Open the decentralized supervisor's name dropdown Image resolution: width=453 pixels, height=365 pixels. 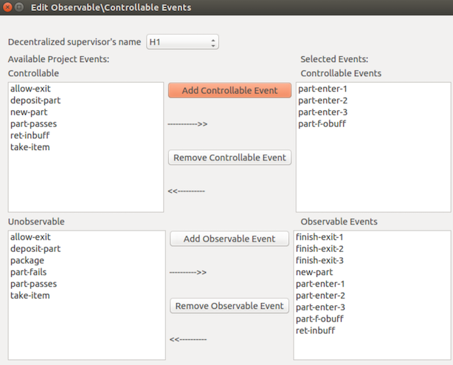182,42
